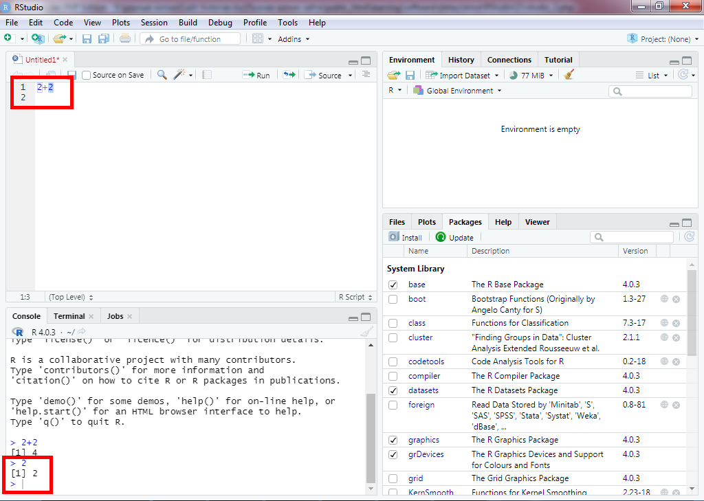The width and height of the screenshot is (704, 501).
Task: Click the codetools package link
Action: tap(426, 361)
